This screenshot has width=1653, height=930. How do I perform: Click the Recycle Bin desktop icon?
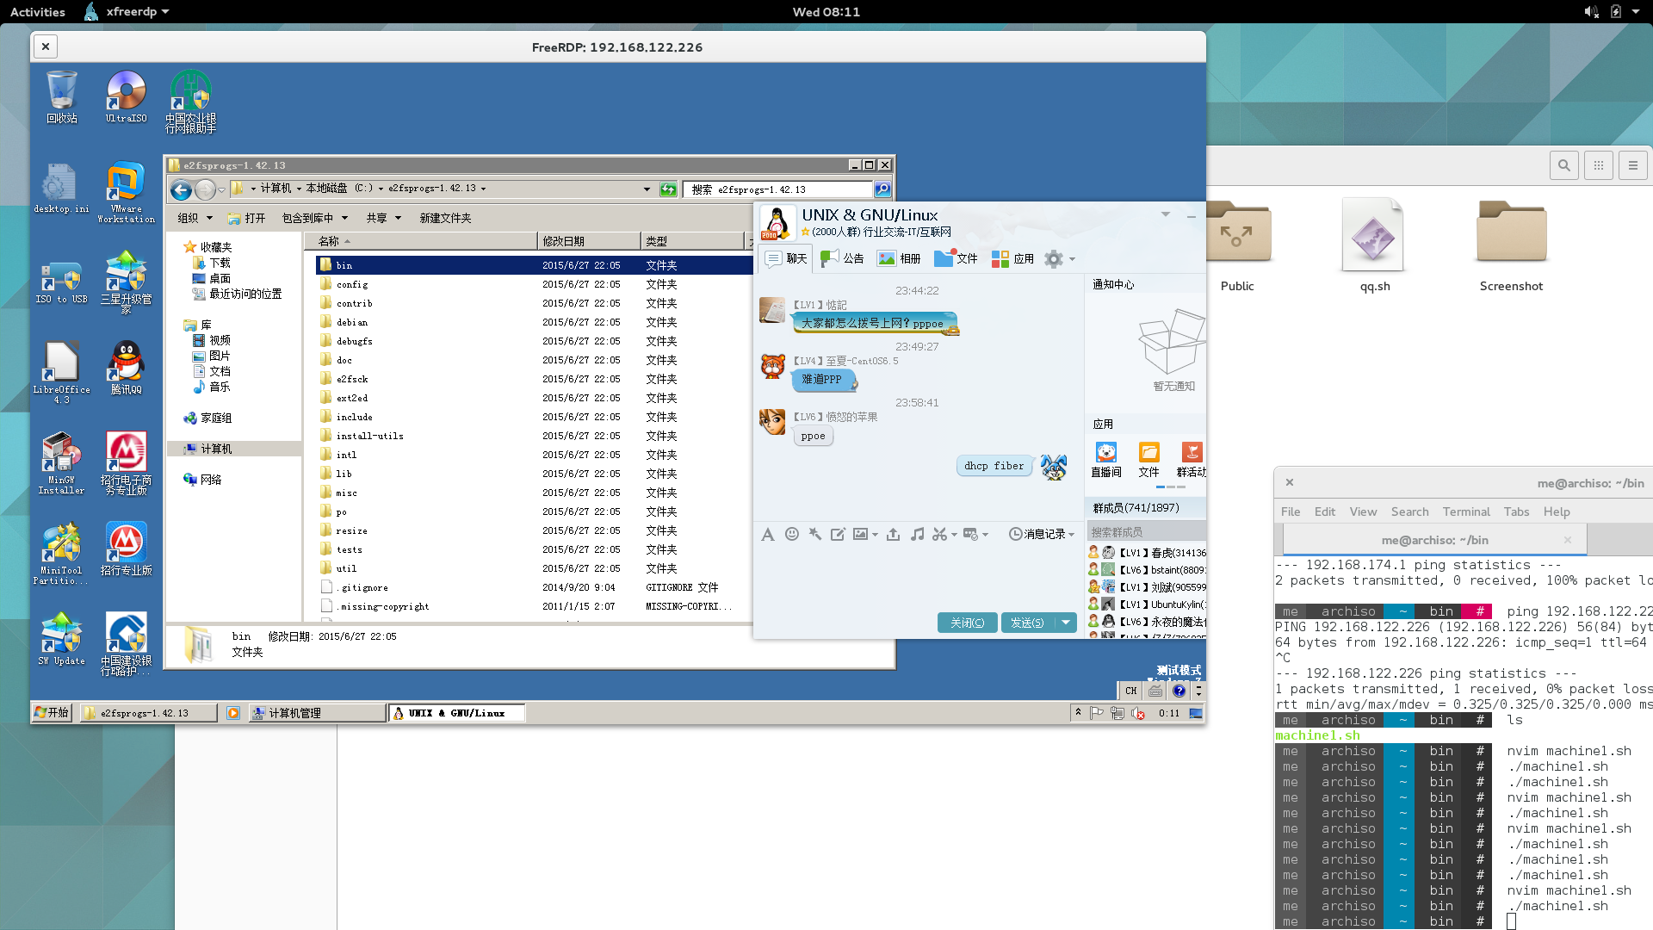62,97
